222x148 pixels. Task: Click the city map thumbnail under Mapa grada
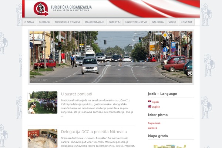click(170, 146)
